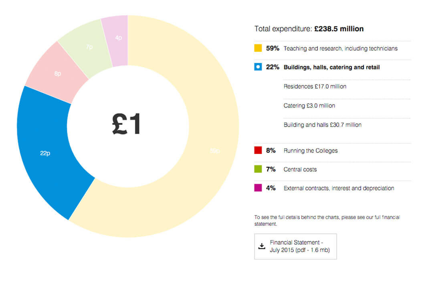
Task: Click the pink 8p donut segment
Action: click(57, 74)
